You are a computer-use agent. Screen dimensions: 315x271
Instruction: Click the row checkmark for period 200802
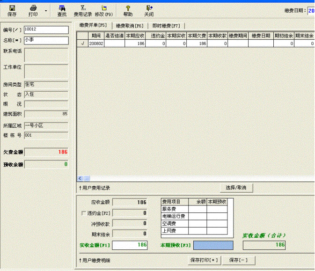coord(82,44)
